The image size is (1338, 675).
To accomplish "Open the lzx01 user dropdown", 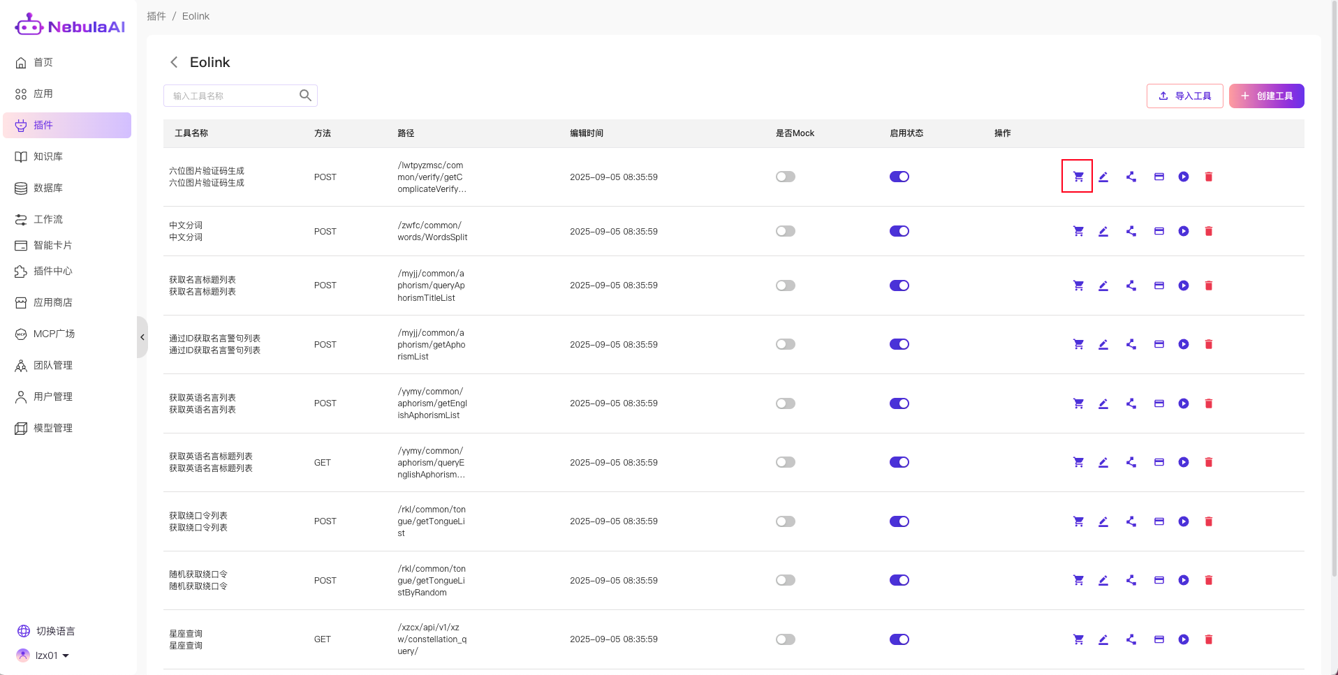I will pyautogui.click(x=43, y=655).
